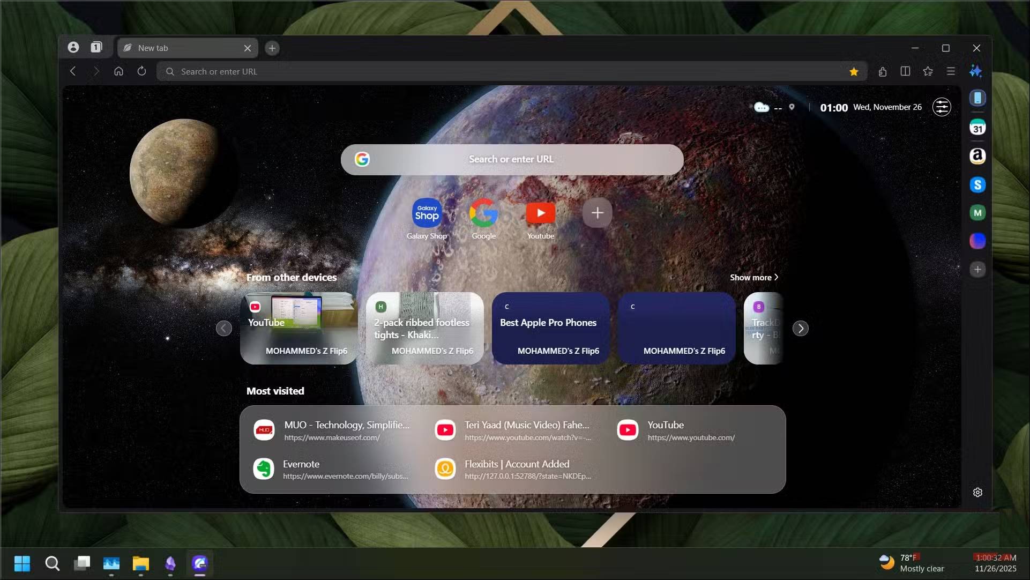Toggle weather location detection pin icon
The height and width of the screenshot is (580, 1030).
(792, 107)
